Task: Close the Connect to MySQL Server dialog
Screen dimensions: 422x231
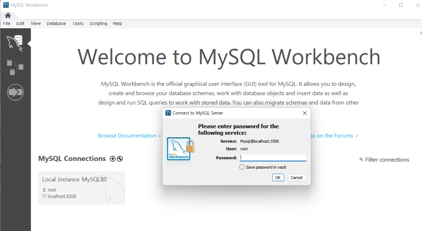Action: tap(305, 113)
